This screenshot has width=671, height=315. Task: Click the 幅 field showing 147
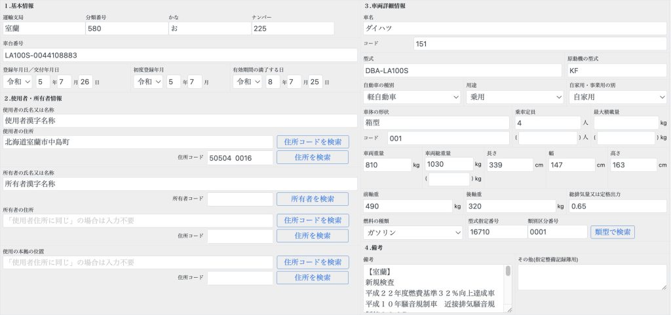click(x=571, y=165)
